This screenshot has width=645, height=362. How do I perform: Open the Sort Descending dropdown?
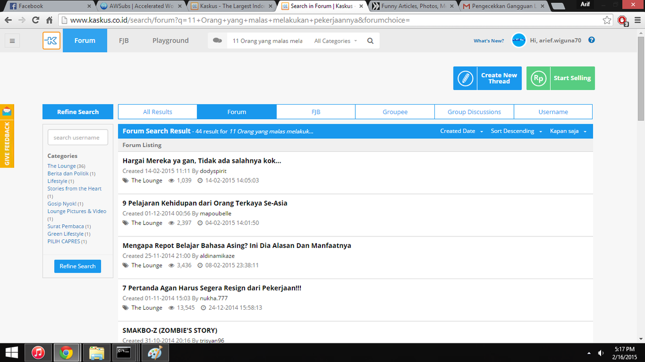click(x=517, y=131)
